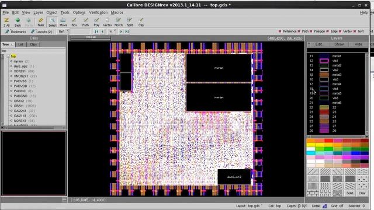
Task: Expand the myram cell node
Action: click(11, 61)
